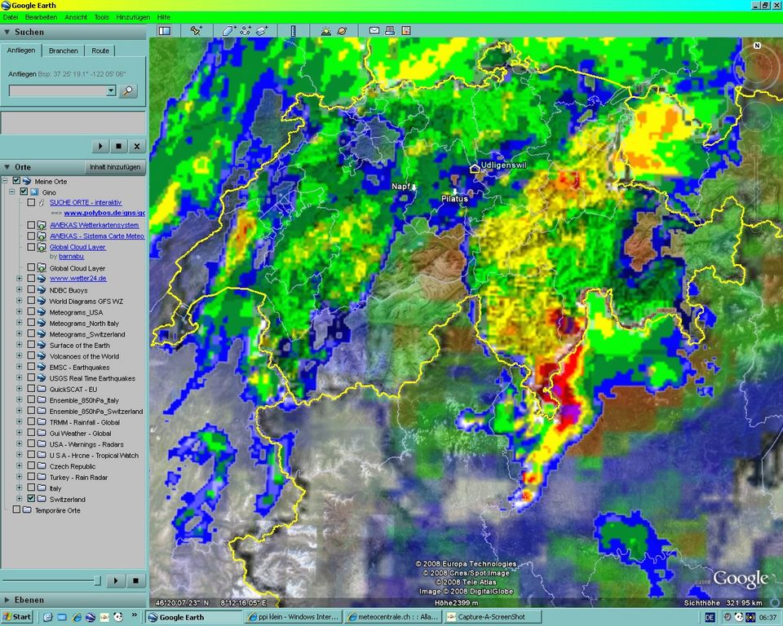Open the Bearbeiten menu
The image size is (783, 626).
41,17
